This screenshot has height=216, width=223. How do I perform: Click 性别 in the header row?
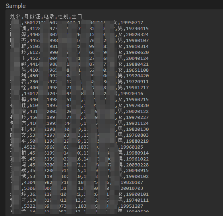click(x=63, y=17)
